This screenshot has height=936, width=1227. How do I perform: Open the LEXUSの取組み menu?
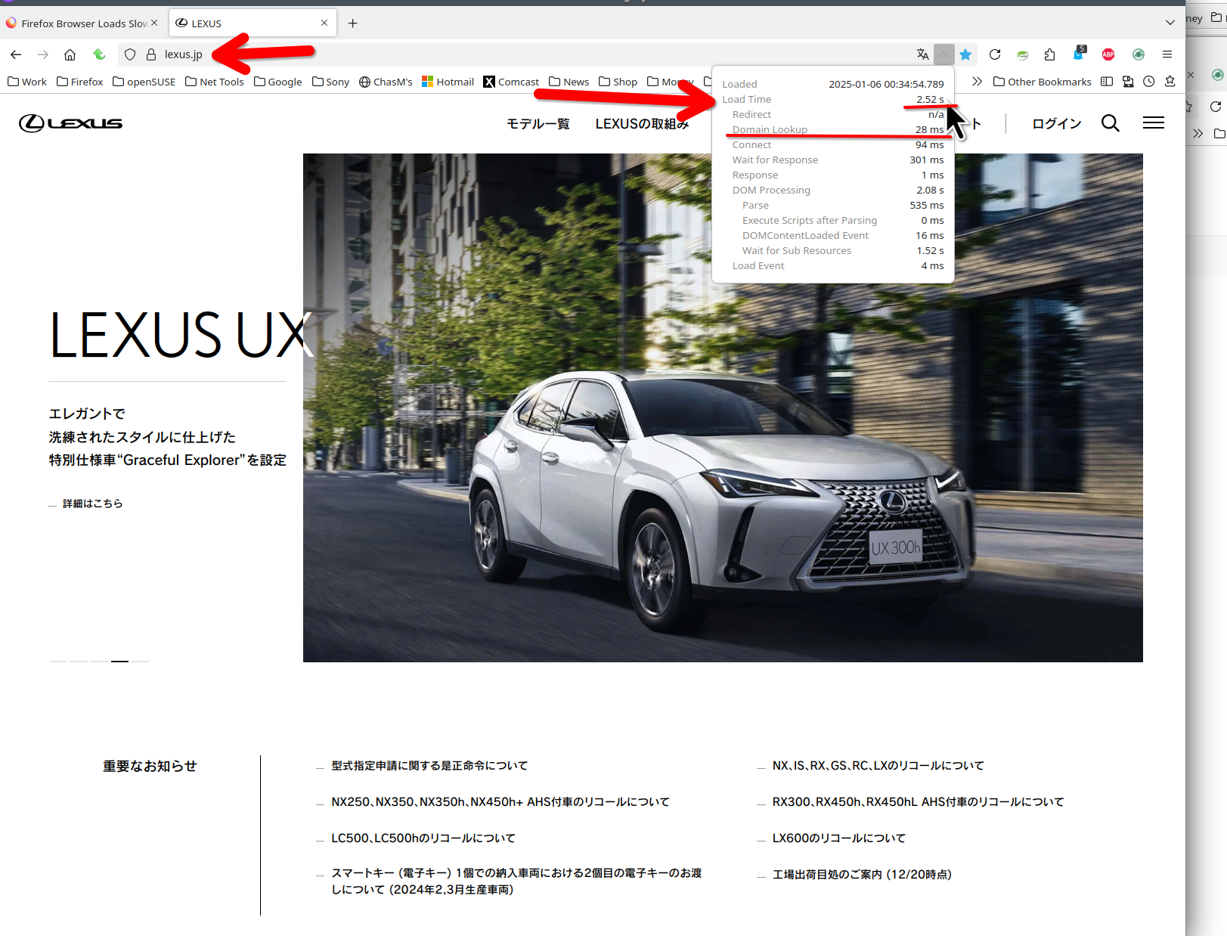(x=642, y=123)
